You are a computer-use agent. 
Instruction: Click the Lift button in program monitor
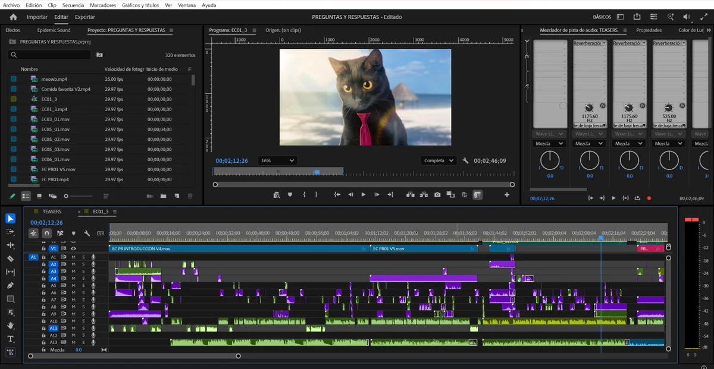(x=409, y=194)
